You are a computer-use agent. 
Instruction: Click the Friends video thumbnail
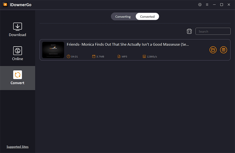coord(53,50)
